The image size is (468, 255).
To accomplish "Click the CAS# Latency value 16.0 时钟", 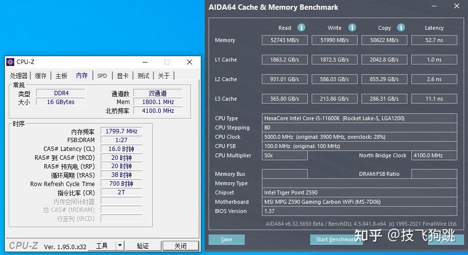I will 122,149.
